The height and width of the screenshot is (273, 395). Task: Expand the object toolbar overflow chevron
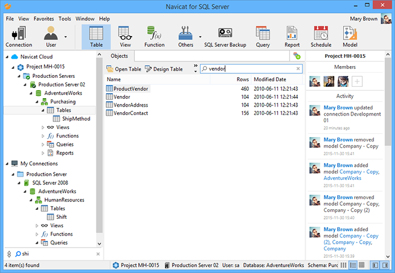[195, 68]
